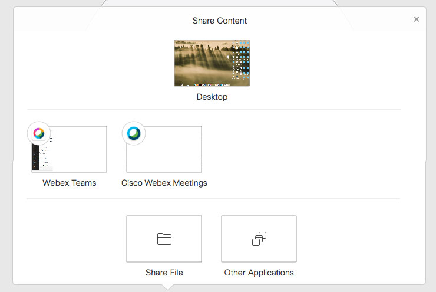Click the folder icon for Share File
Screen dimensions: 436x292
(x=164, y=239)
